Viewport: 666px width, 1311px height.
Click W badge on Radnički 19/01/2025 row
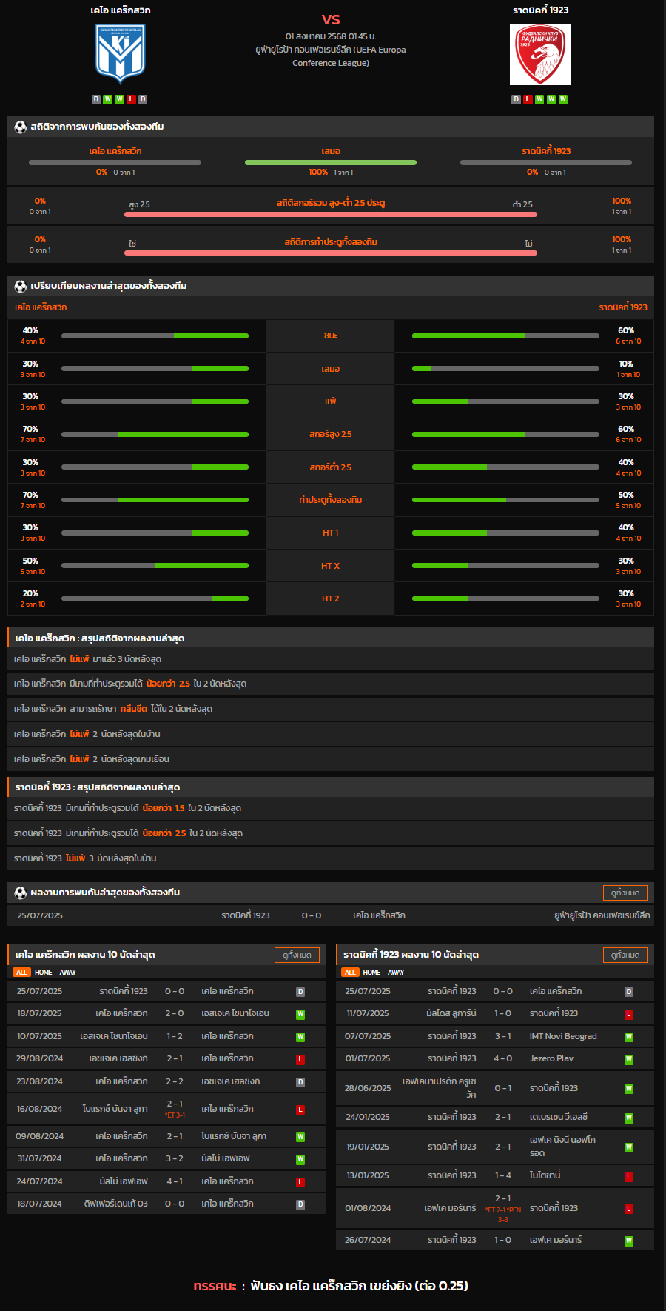tap(629, 1147)
